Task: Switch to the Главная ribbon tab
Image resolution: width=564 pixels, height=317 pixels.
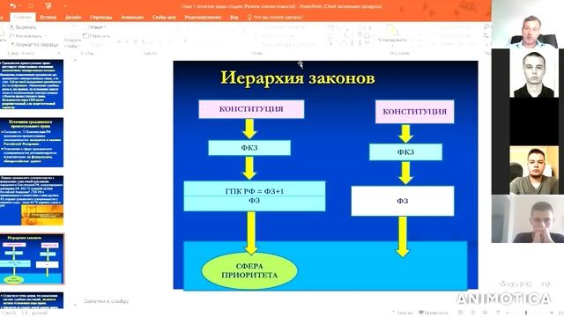Action: (22, 17)
